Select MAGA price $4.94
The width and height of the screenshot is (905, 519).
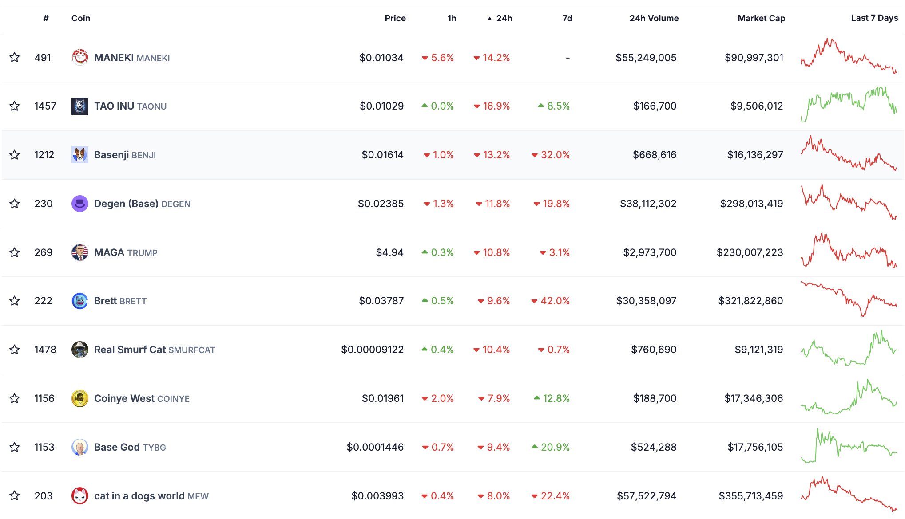click(389, 252)
